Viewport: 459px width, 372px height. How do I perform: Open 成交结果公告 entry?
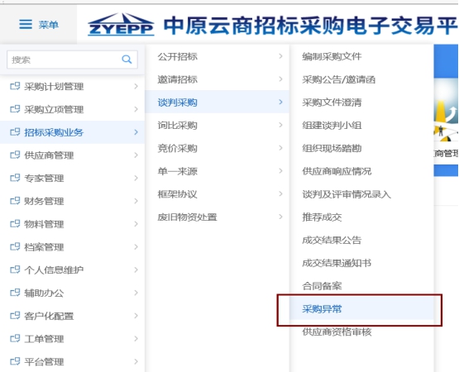(332, 240)
